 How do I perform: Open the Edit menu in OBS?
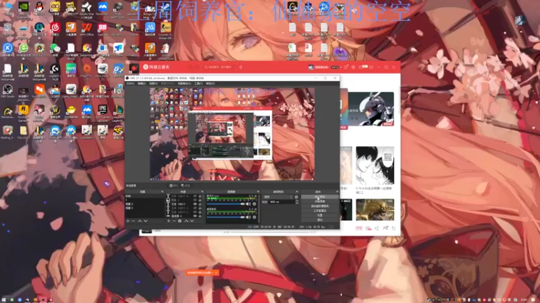pyautogui.click(x=142, y=83)
